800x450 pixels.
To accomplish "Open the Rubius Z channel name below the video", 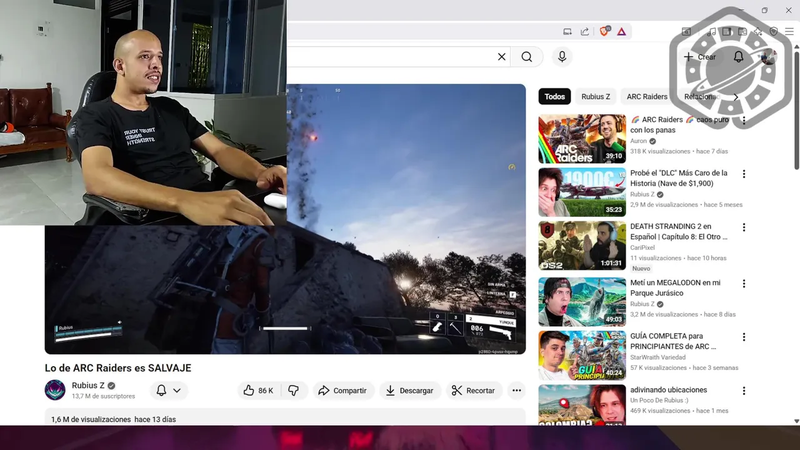I will 88,386.
